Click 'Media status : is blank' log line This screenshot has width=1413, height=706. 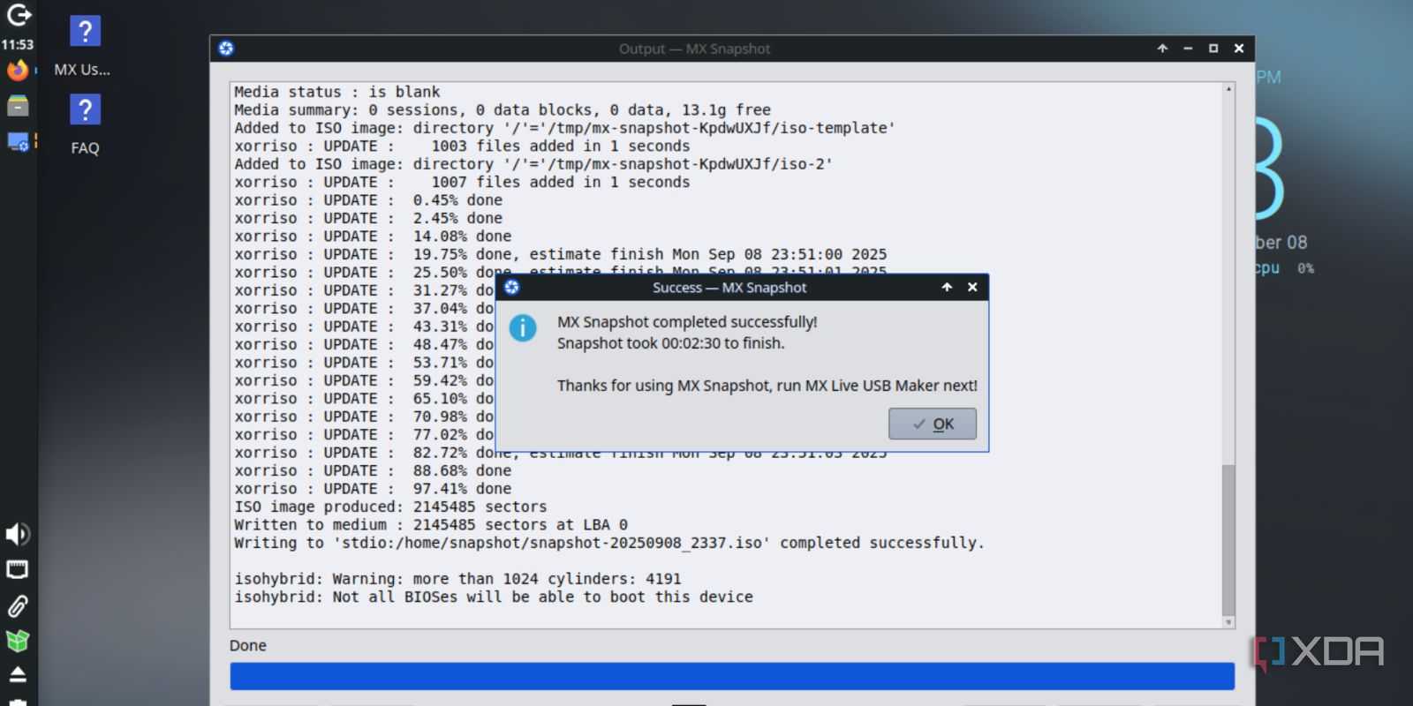[336, 92]
